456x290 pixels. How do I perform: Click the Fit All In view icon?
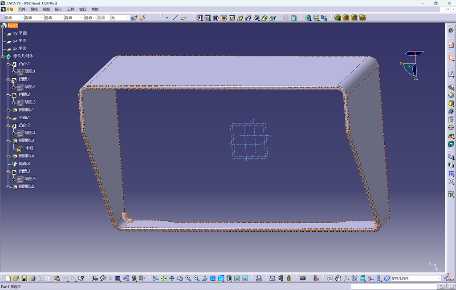[164, 278]
